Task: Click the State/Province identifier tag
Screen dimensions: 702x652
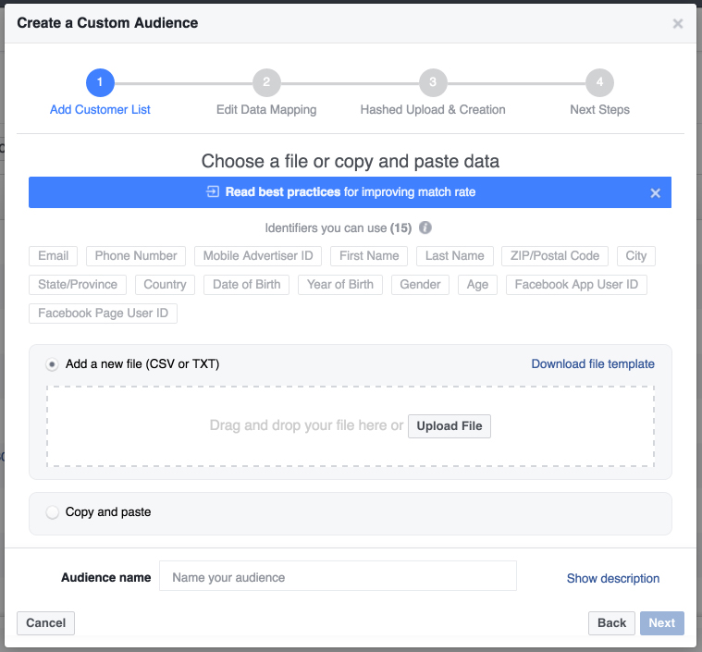Action: pos(78,284)
